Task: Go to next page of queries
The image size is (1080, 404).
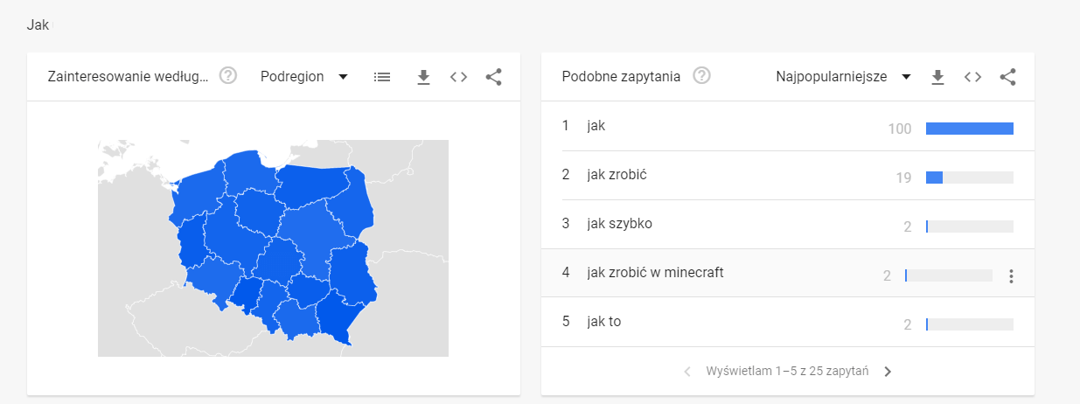Action: [888, 372]
